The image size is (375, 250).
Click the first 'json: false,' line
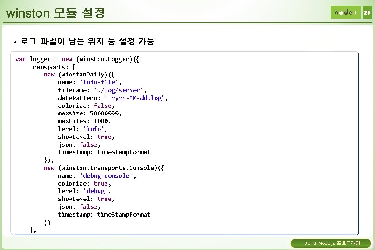point(79,145)
